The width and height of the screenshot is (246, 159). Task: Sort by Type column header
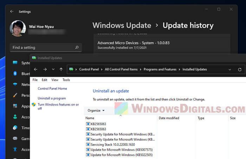(212, 118)
